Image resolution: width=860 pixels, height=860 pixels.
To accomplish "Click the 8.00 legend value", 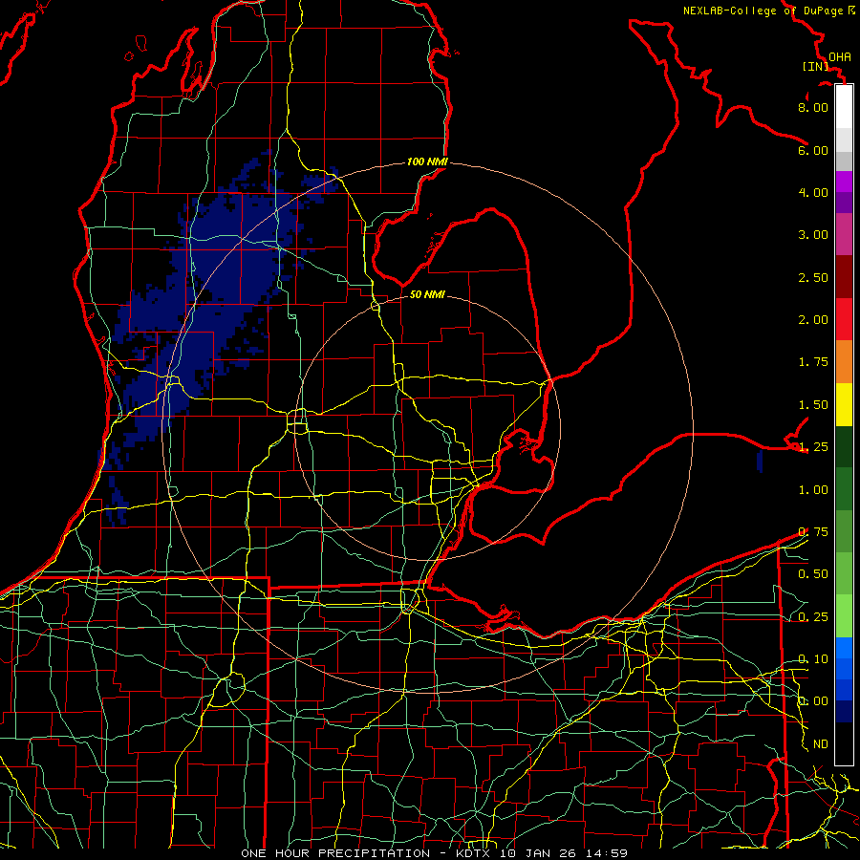I will (813, 107).
